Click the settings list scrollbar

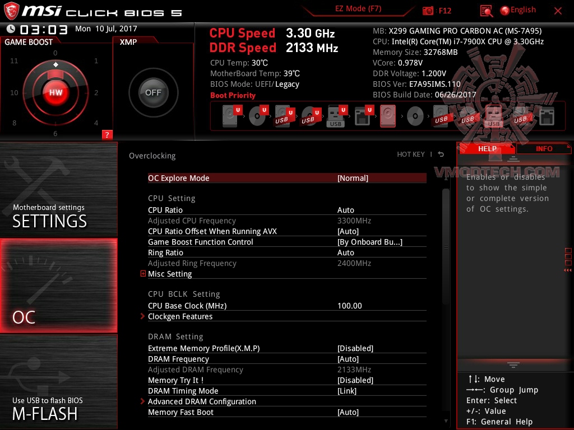click(446, 246)
